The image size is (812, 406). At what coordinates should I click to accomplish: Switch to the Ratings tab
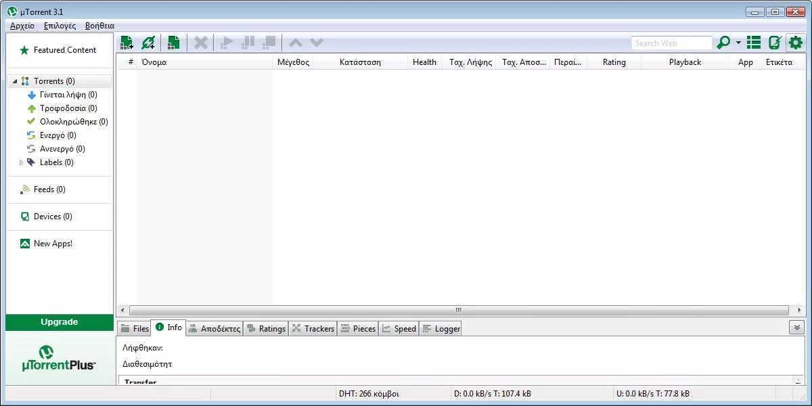coord(265,329)
